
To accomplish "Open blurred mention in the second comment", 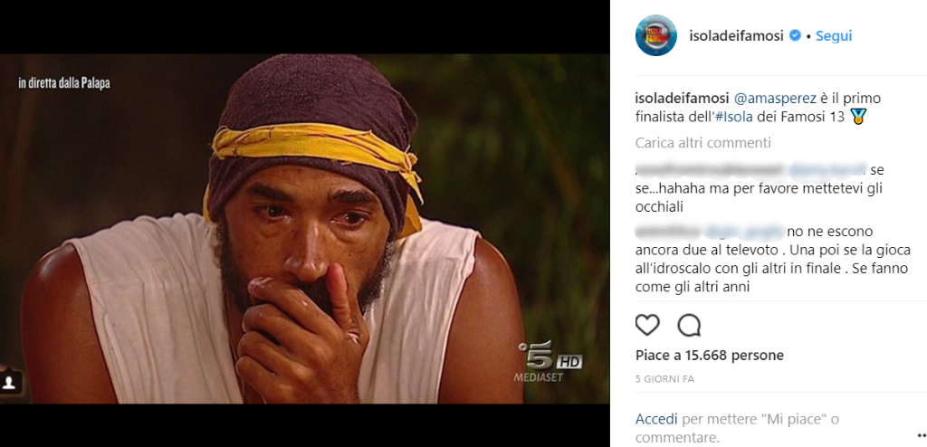I will [744, 231].
